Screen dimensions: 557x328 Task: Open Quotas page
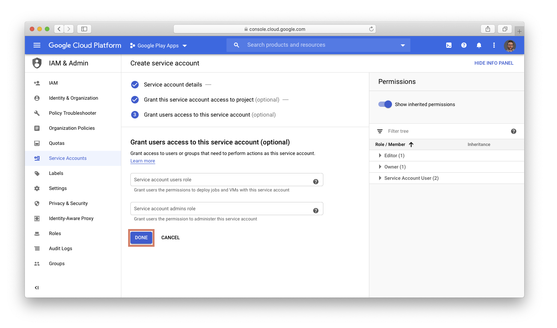click(57, 143)
